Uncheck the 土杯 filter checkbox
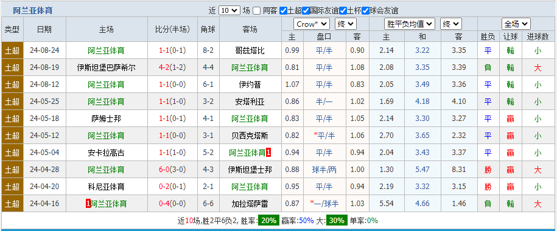This screenshot has width=557, height=231. 343,11
